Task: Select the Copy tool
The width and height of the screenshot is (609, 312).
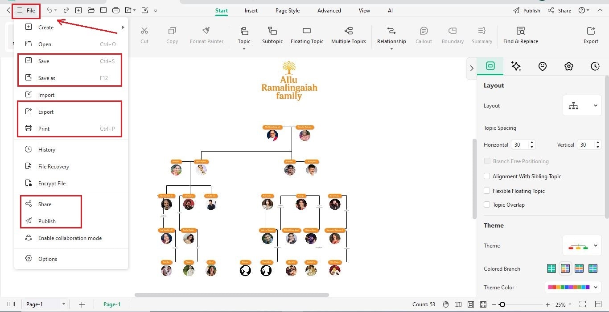Action: 172,35
